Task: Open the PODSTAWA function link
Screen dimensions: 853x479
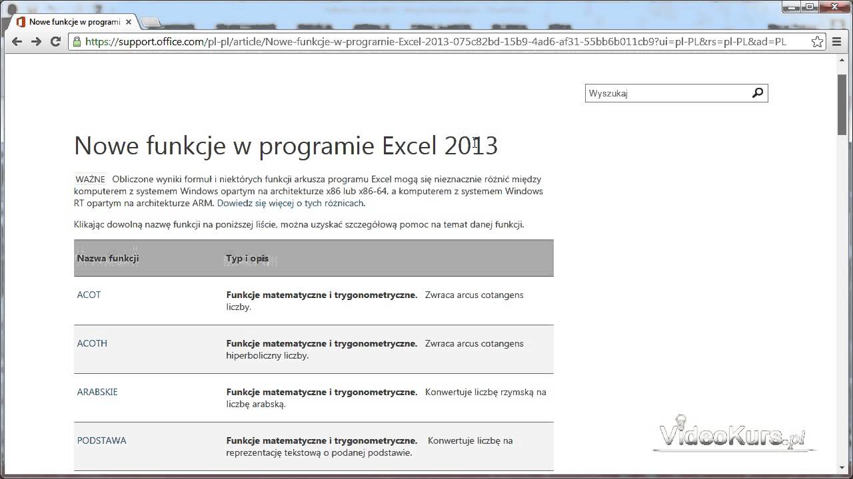Action: [x=101, y=440]
